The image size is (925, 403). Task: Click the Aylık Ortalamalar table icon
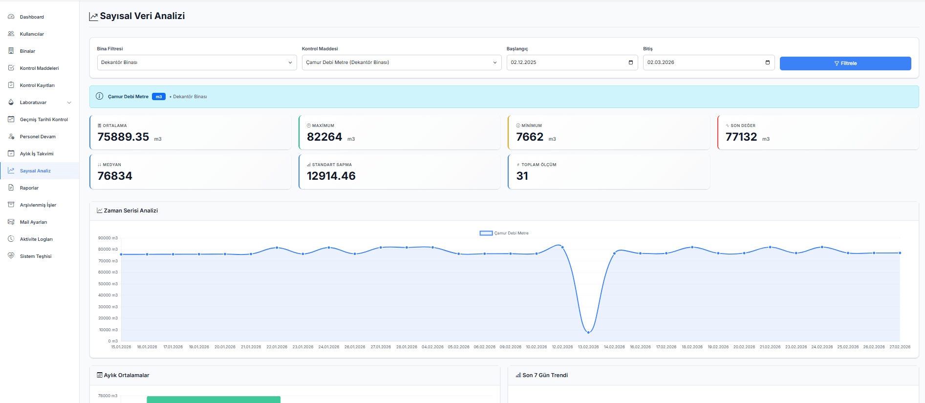[x=100, y=375]
